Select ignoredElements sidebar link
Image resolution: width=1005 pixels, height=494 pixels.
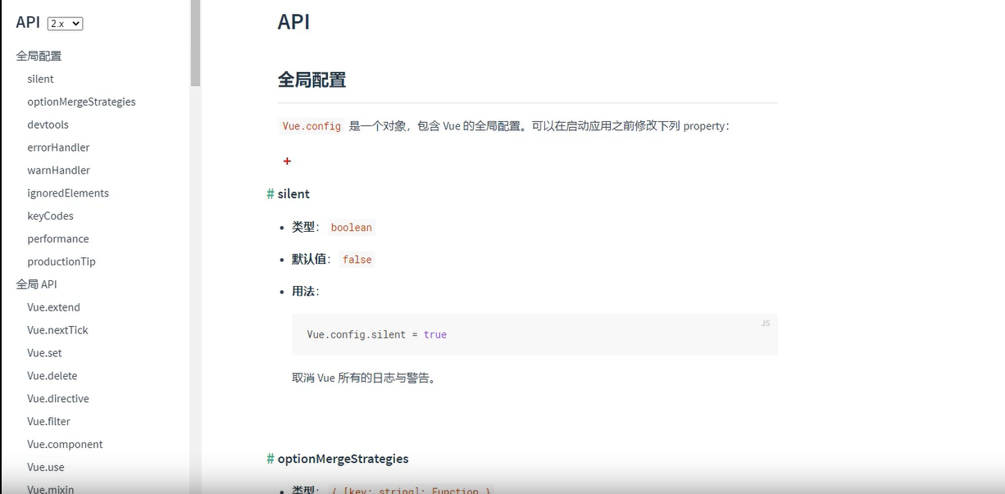[x=68, y=193]
